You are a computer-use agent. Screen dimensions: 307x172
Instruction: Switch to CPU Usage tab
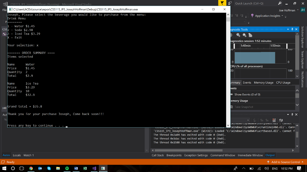(283, 83)
